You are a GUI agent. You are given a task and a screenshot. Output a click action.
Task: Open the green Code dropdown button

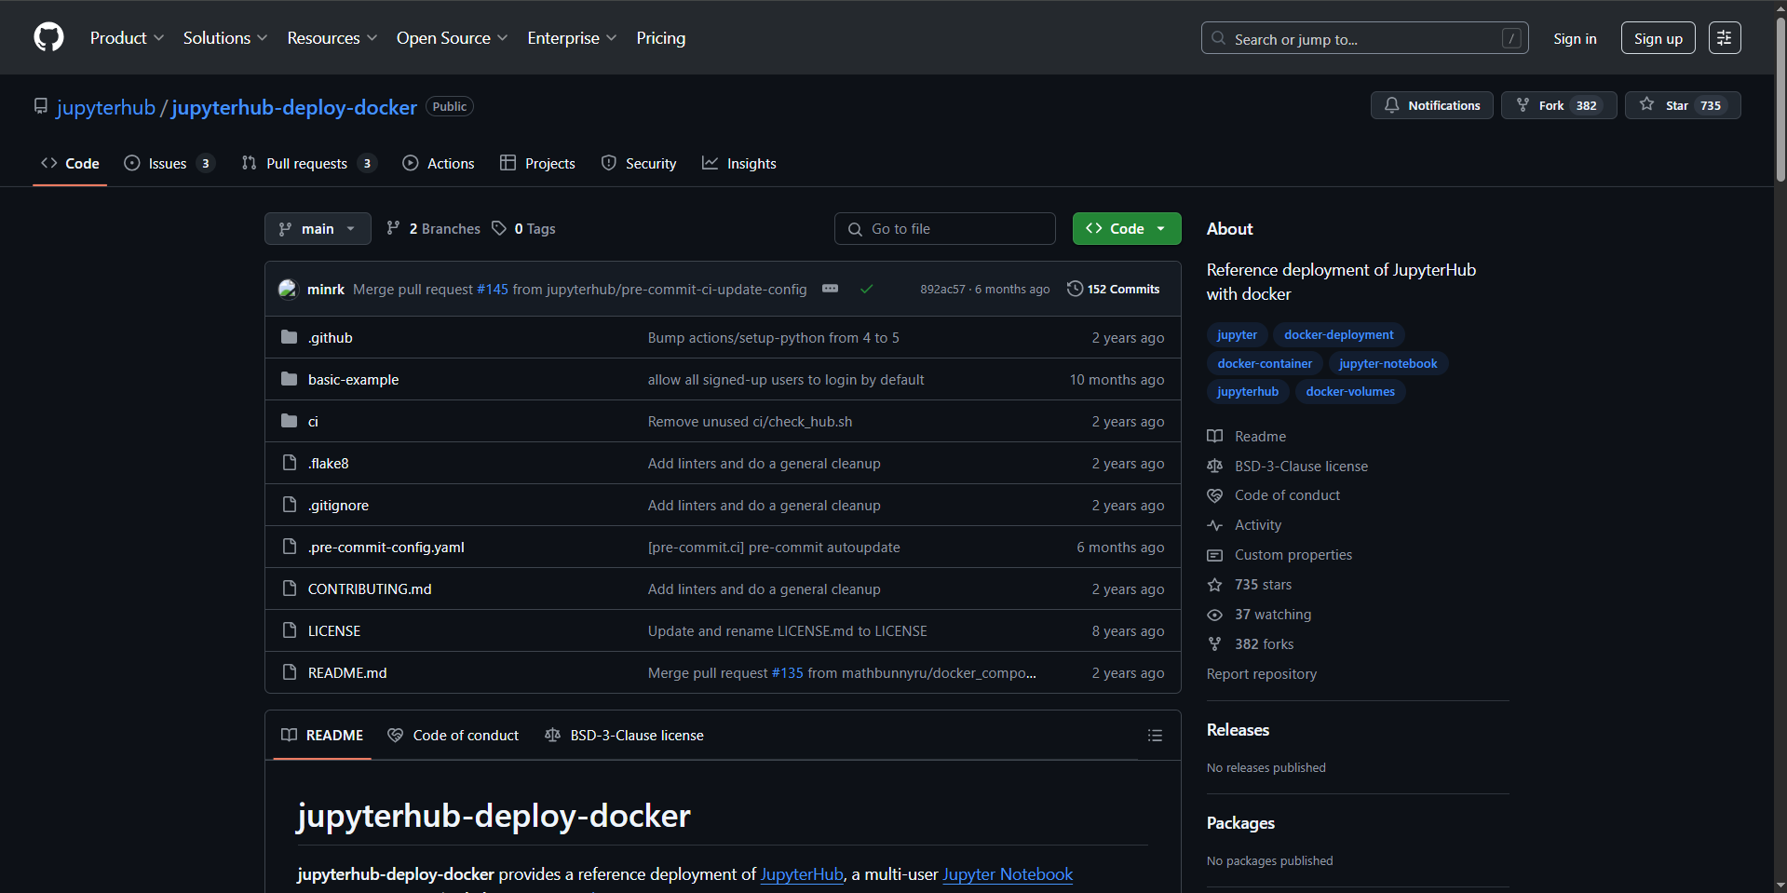point(1127,228)
